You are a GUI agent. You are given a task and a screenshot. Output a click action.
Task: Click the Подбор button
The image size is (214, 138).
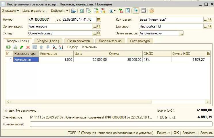click(x=72, y=47)
